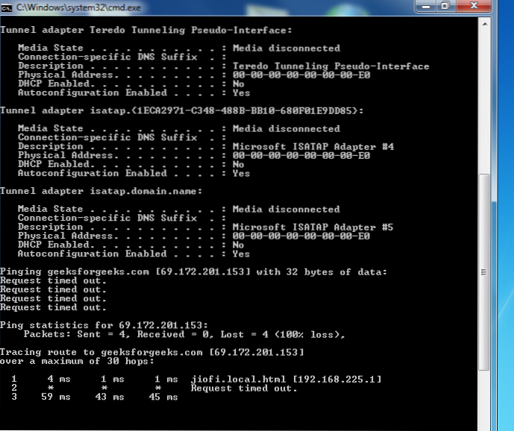Maximize the cmd.exe window

(x=445, y=5)
